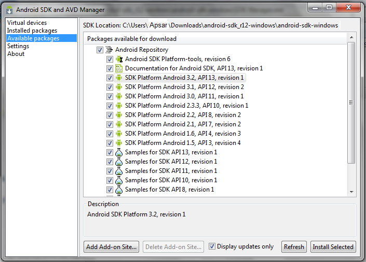Click the flask icon for Samples API 12
This screenshot has width=366, height=262.
(119, 162)
